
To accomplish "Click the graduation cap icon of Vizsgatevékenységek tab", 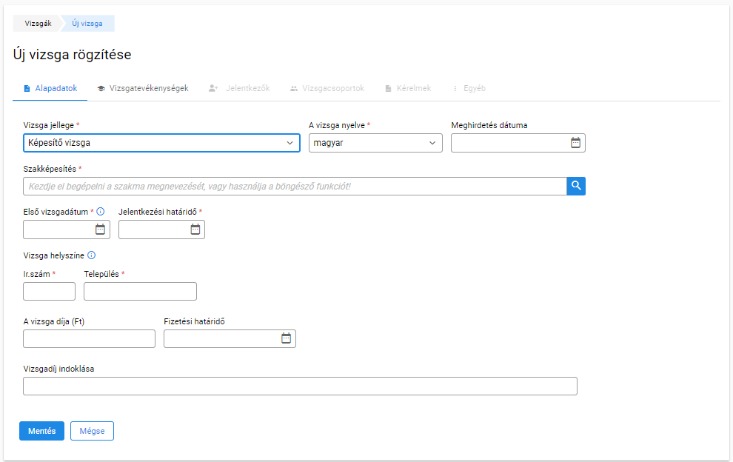I will pyautogui.click(x=101, y=88).
